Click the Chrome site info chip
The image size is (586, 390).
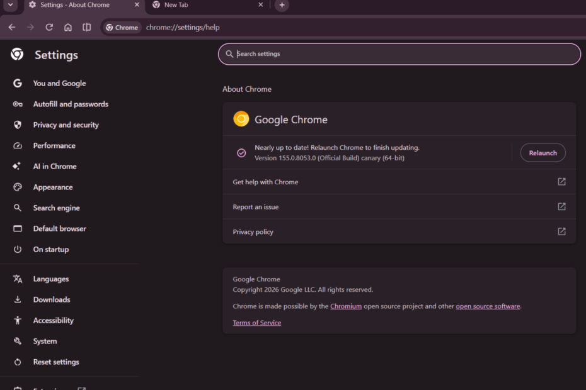point(122,28)
